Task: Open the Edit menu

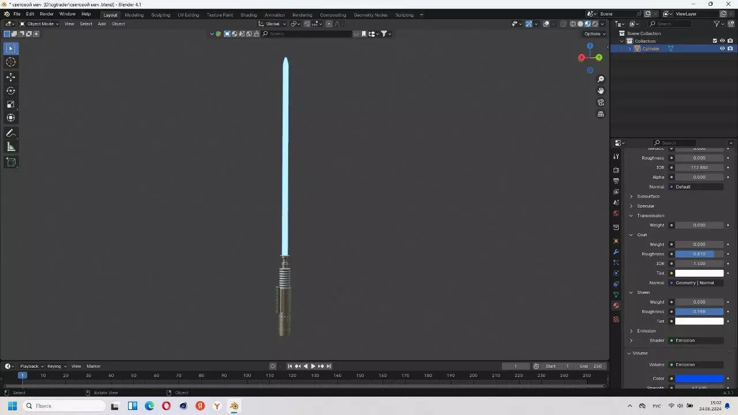Action: click(x=30, y=14)
